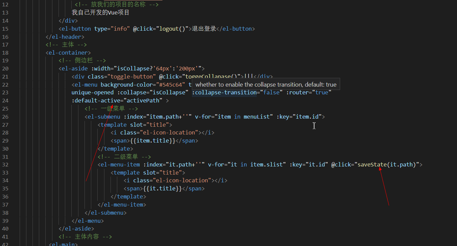Click line number 15 in the gutter
The width and height of the screenshot is (457, 246).
pos(5,29)
